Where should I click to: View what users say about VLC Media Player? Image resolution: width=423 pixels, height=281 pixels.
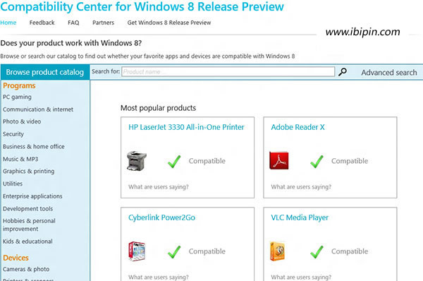coord(301,277)
